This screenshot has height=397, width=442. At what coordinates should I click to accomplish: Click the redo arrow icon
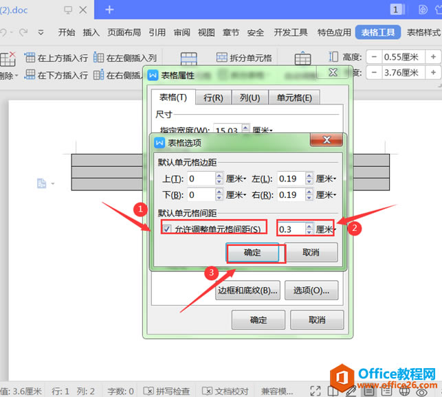point(23,32)
